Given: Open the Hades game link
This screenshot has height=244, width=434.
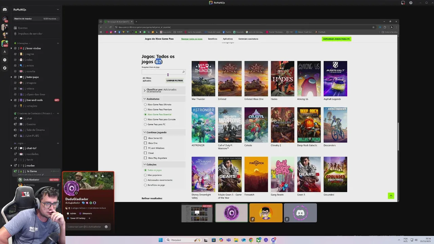Looking at the screenshot, I should [x=282, y=79].
